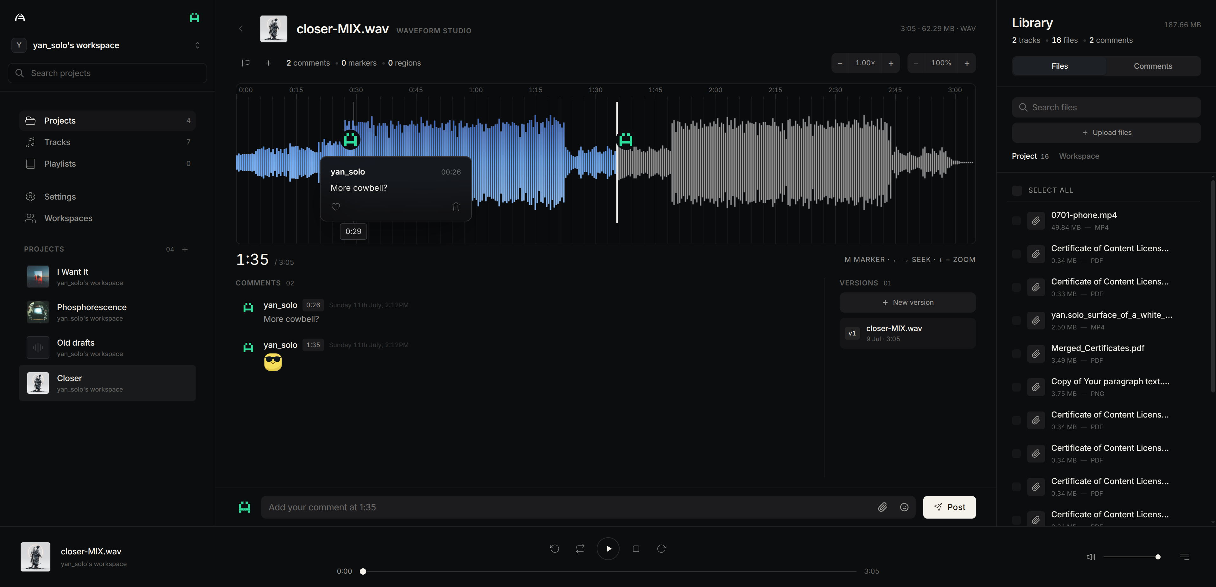Go back with the left chevron arrow
Screen dimensions: 1216x587
pos(241,29)
